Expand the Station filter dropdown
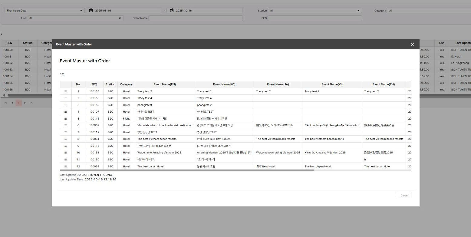The height and width of the screenshot is (237, 471). click(x=315, y=10)
